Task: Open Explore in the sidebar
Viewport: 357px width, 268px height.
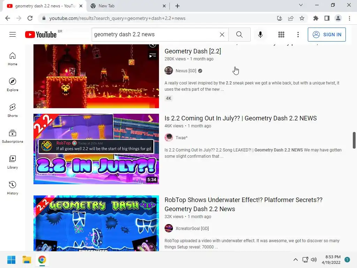Action: click(x=13, y=85)
